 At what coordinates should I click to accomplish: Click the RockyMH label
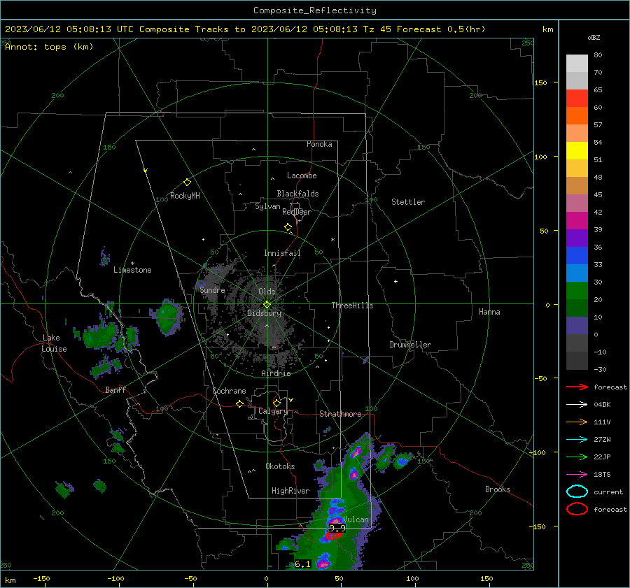pyautogui.click(x=185, y=196)
